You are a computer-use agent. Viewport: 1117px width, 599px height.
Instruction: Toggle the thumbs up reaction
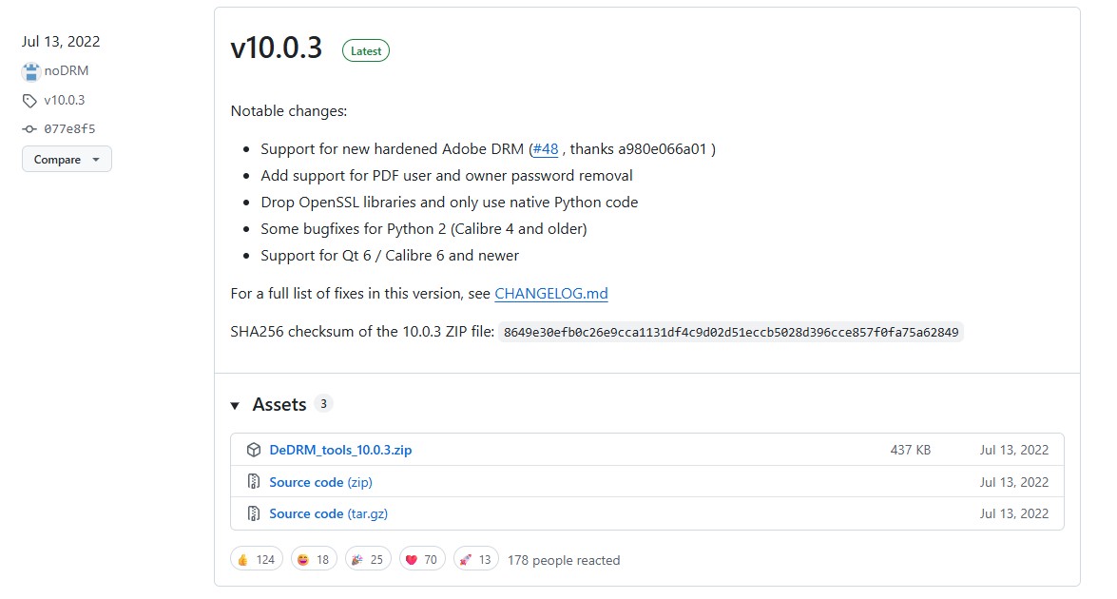click(256, 559)
